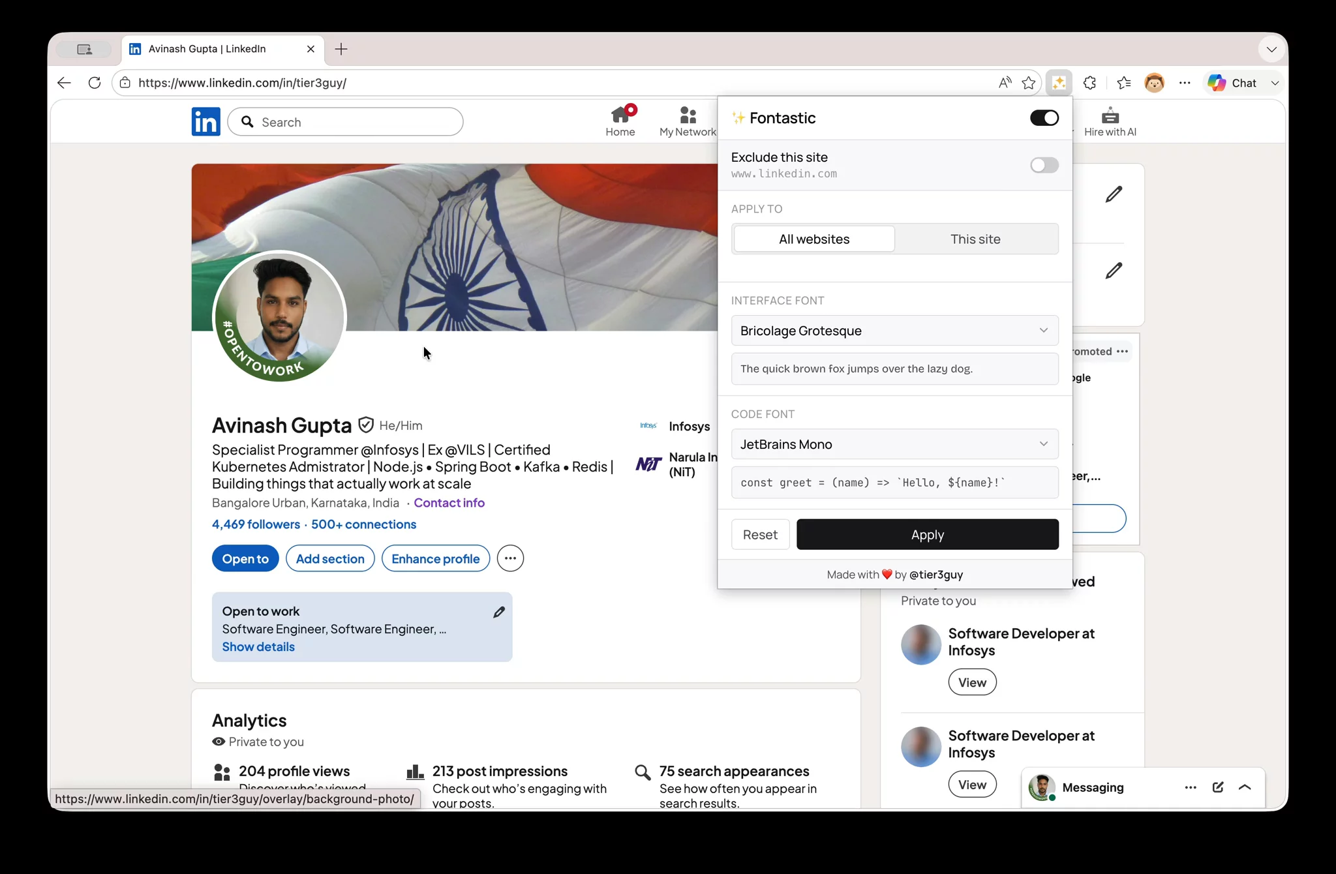Open tab actions menu icon
This screenshot has width=1336, height=874.
coord(84,49)
